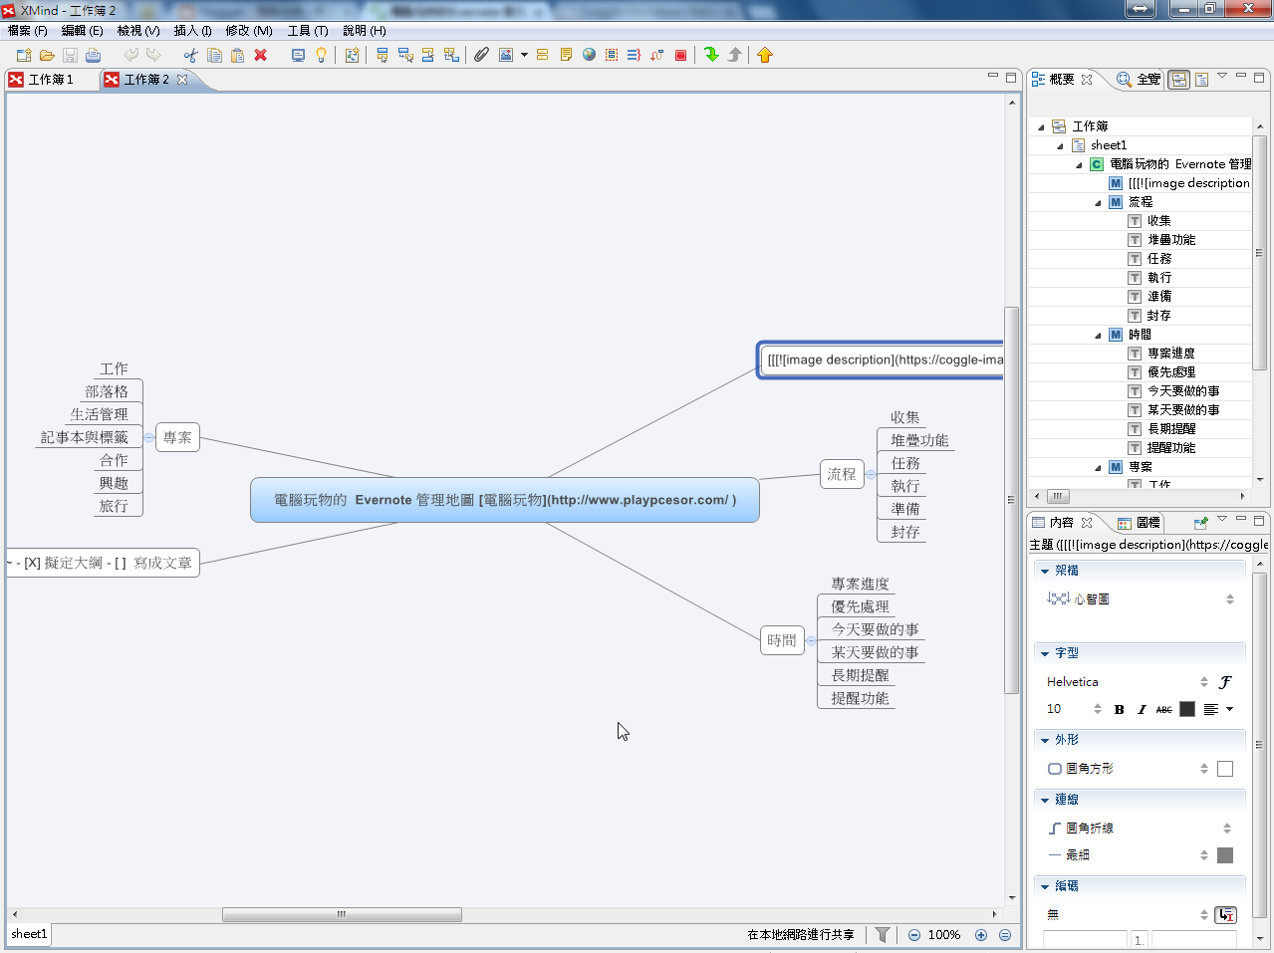The width and height of the screenshot is (1274, 953).
Task: Click the globe Hyperlink icon
Action: [589, 55]
